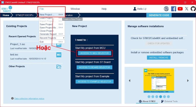196x107 pixels.
Task: Go to next carousel slide arrow
Action: click(x=188, y=81)
